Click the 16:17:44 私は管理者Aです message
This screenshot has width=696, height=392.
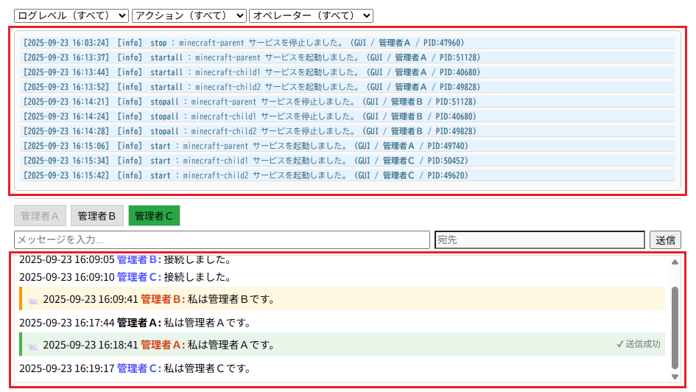coord(135,323)
